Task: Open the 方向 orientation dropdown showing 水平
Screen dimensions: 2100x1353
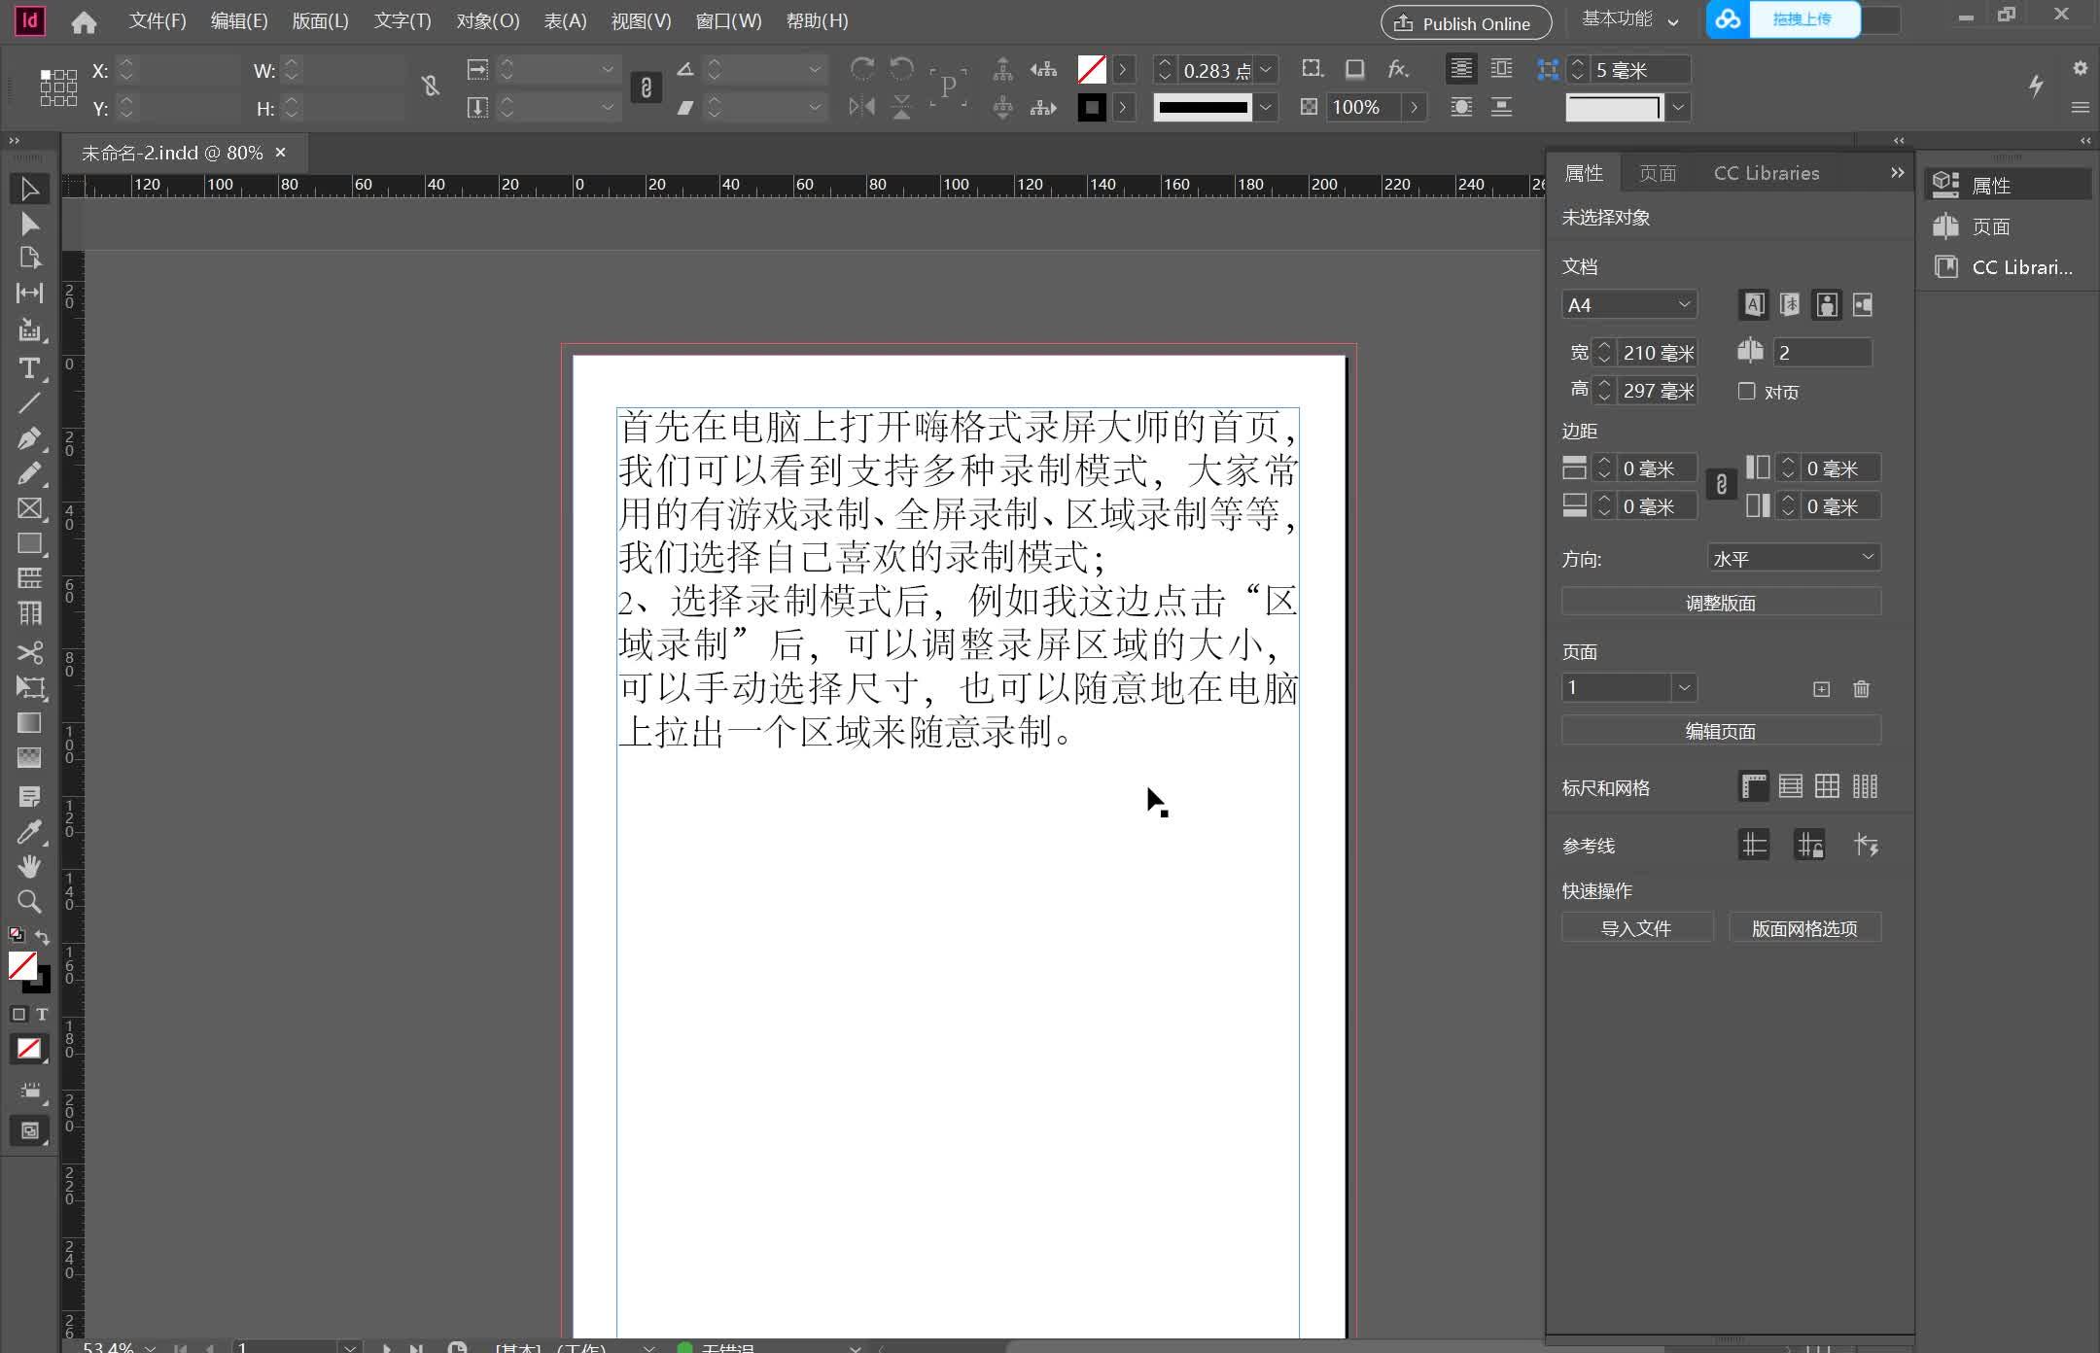Action: (1794, 556)
